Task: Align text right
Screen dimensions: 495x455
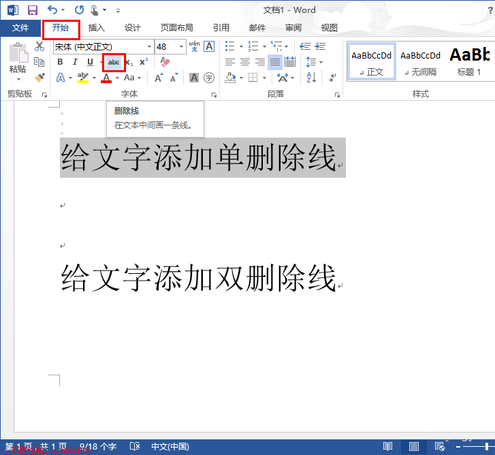Action: (x=260, y=62)
